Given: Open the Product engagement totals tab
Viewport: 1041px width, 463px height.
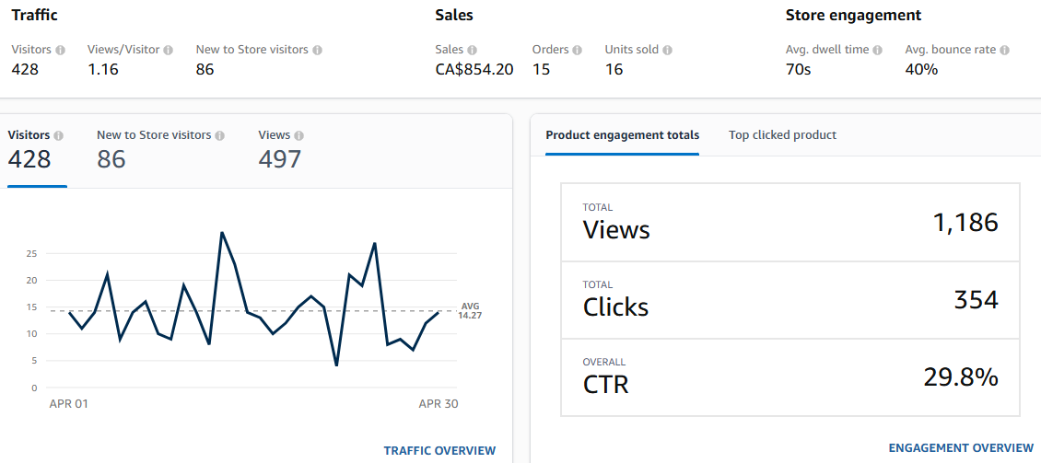Looking at the screenshot, I should tap(622, 135).
